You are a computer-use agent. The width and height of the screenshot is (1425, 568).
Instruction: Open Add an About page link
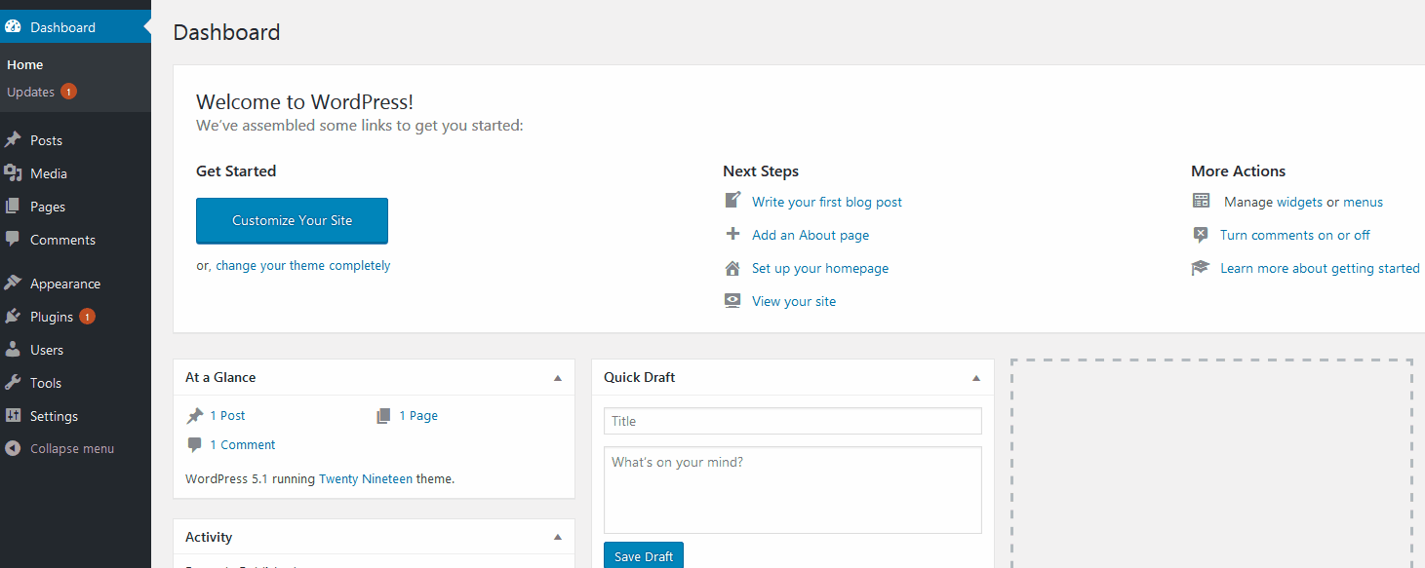point(811,235)
